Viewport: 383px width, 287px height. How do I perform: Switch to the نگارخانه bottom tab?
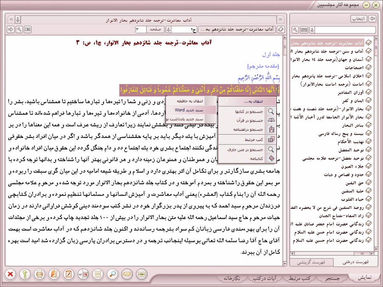click(232, 278)
